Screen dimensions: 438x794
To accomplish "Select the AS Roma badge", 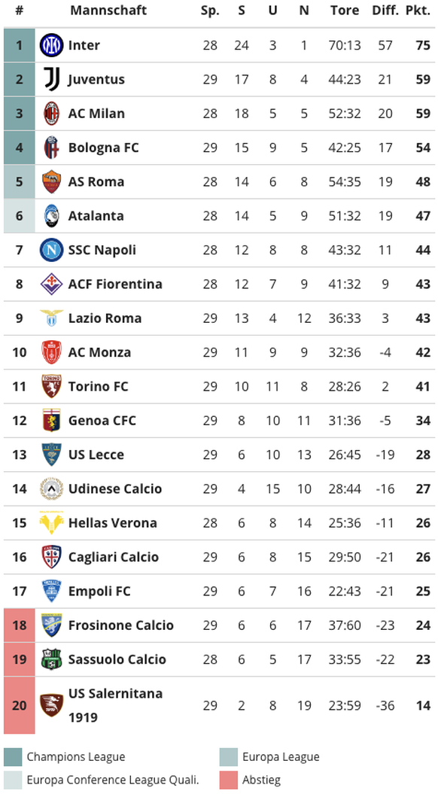I will pyautogui.click(x=51, y=182).
